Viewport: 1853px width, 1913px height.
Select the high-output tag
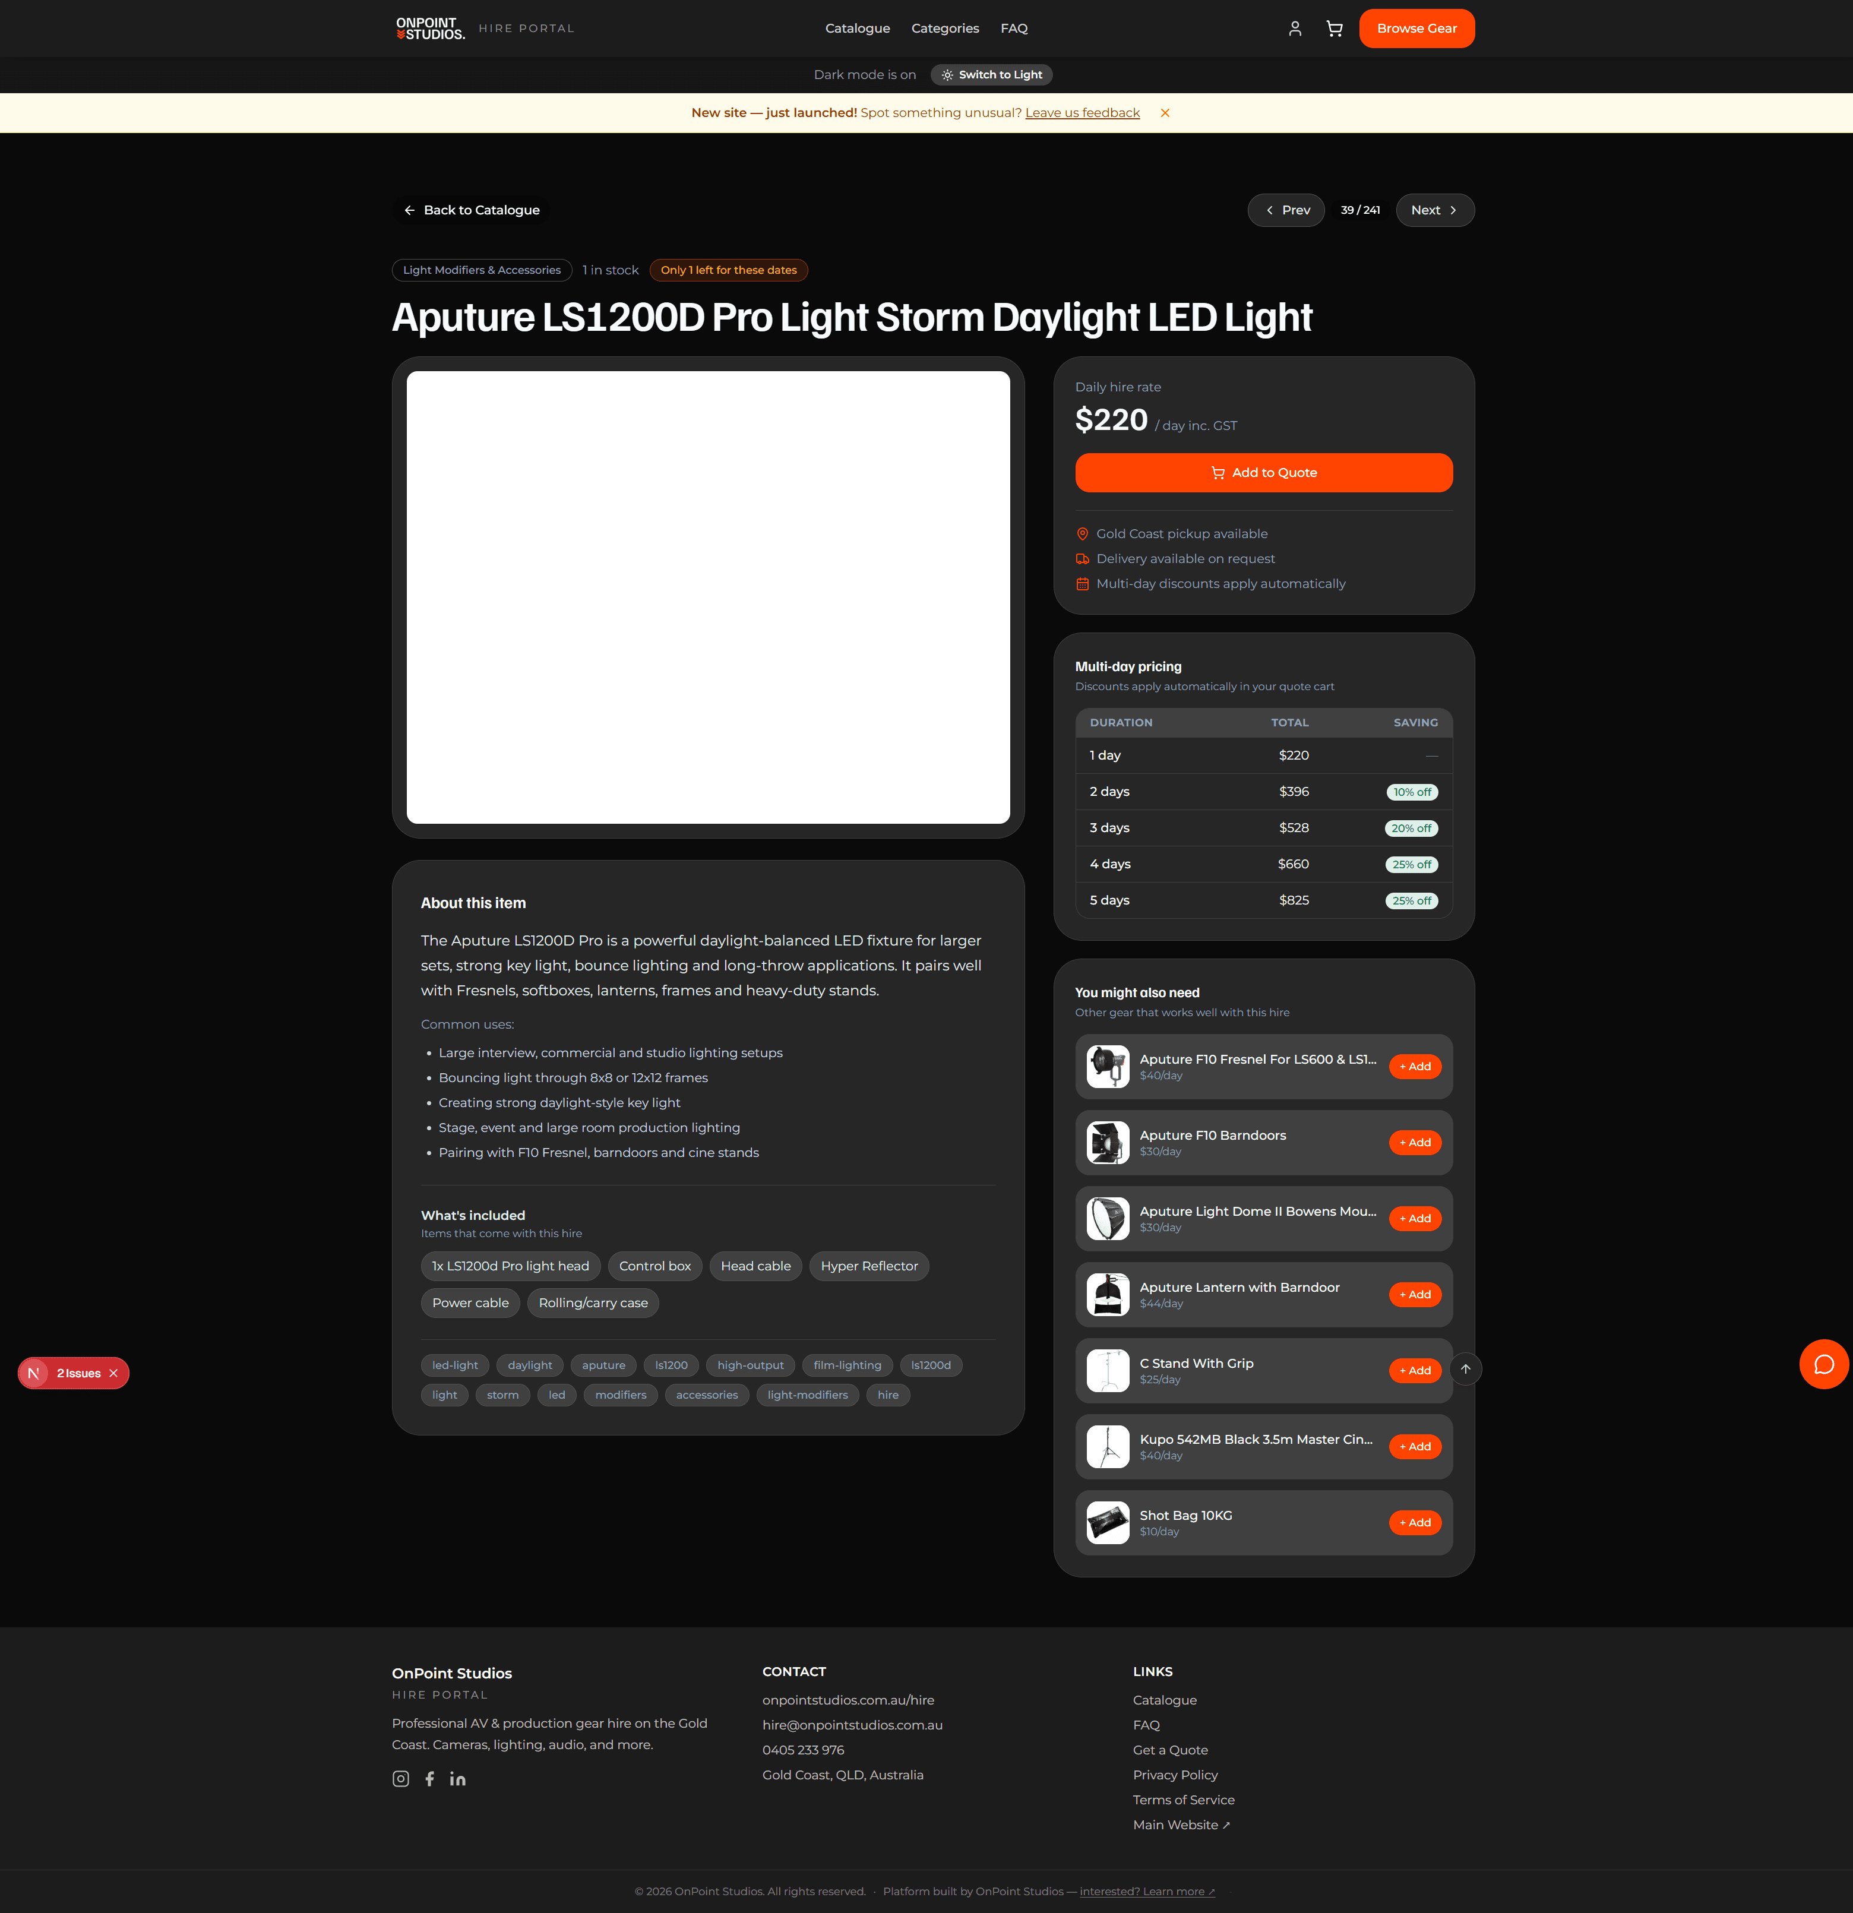750,1365
